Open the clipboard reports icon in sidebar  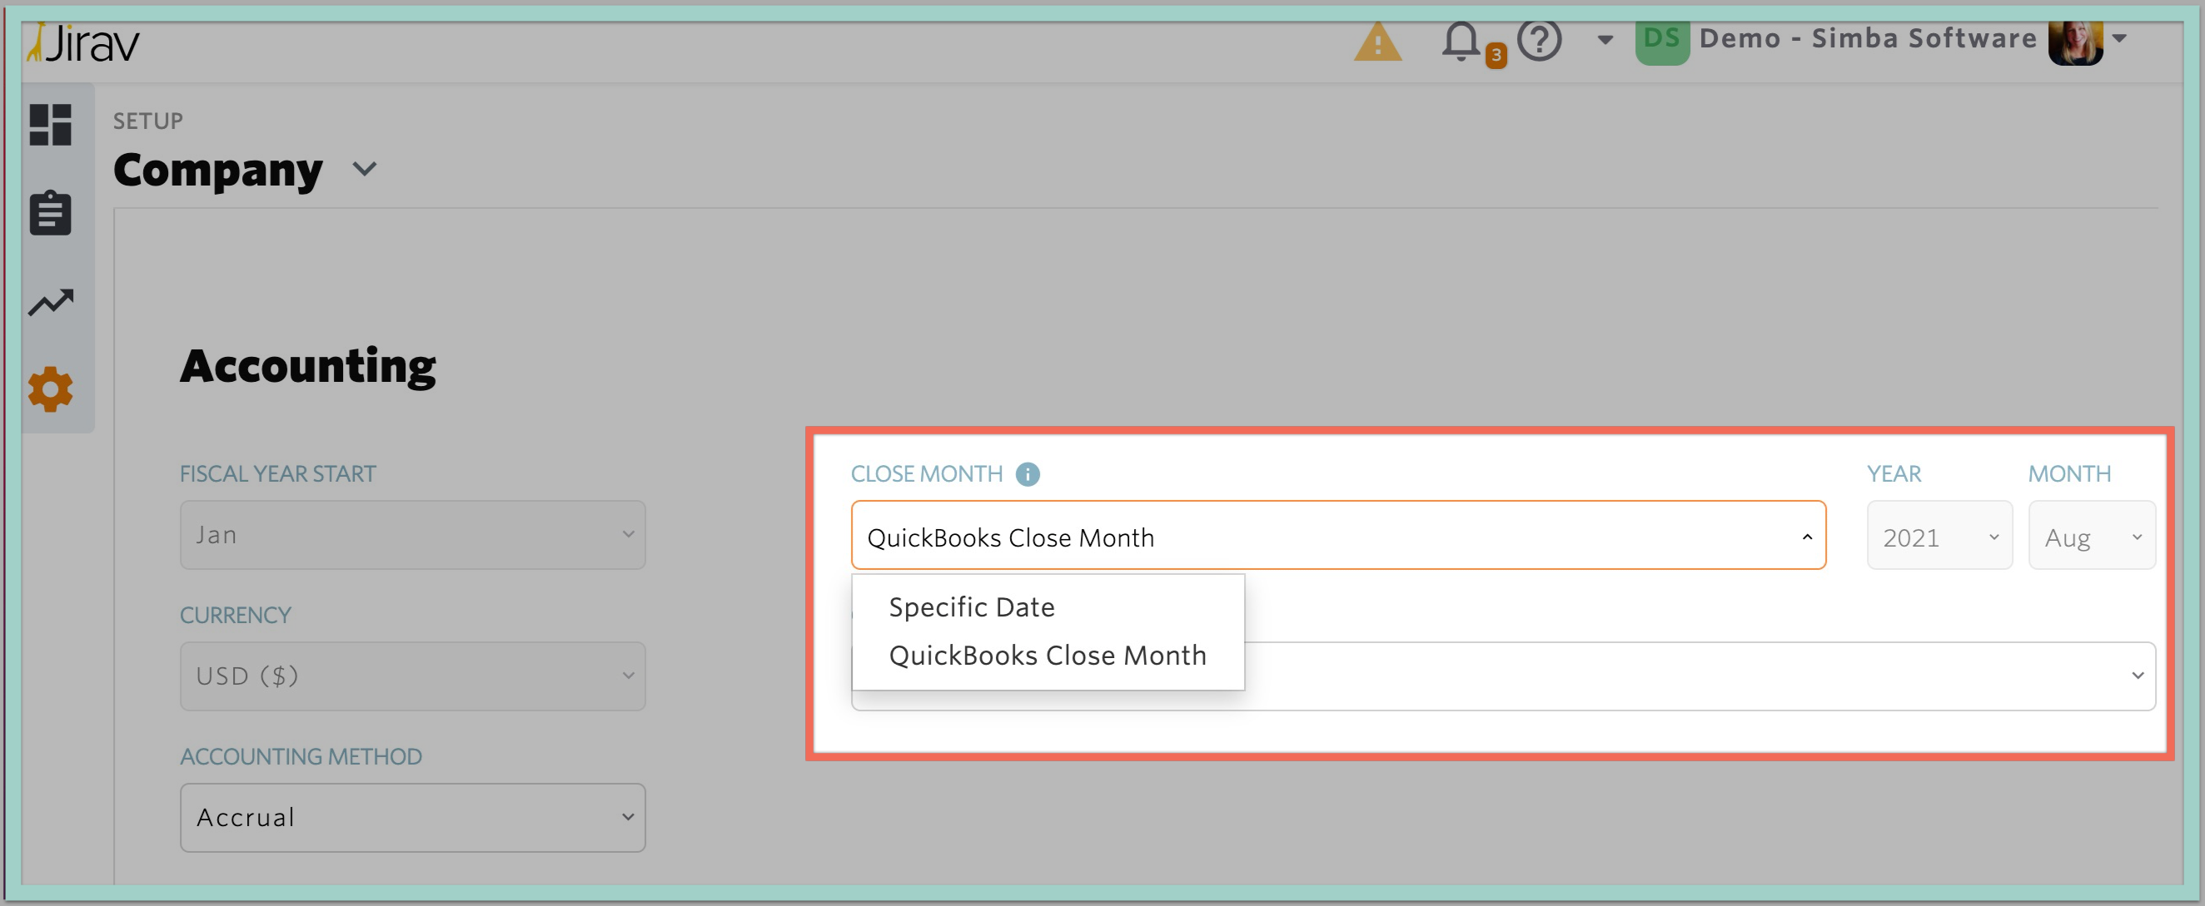click(51, 212)
